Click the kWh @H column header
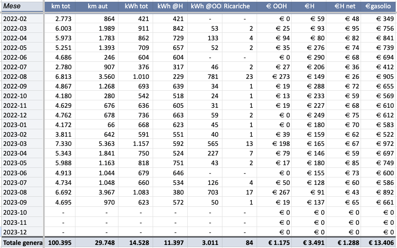 click(x=172, y=7)
